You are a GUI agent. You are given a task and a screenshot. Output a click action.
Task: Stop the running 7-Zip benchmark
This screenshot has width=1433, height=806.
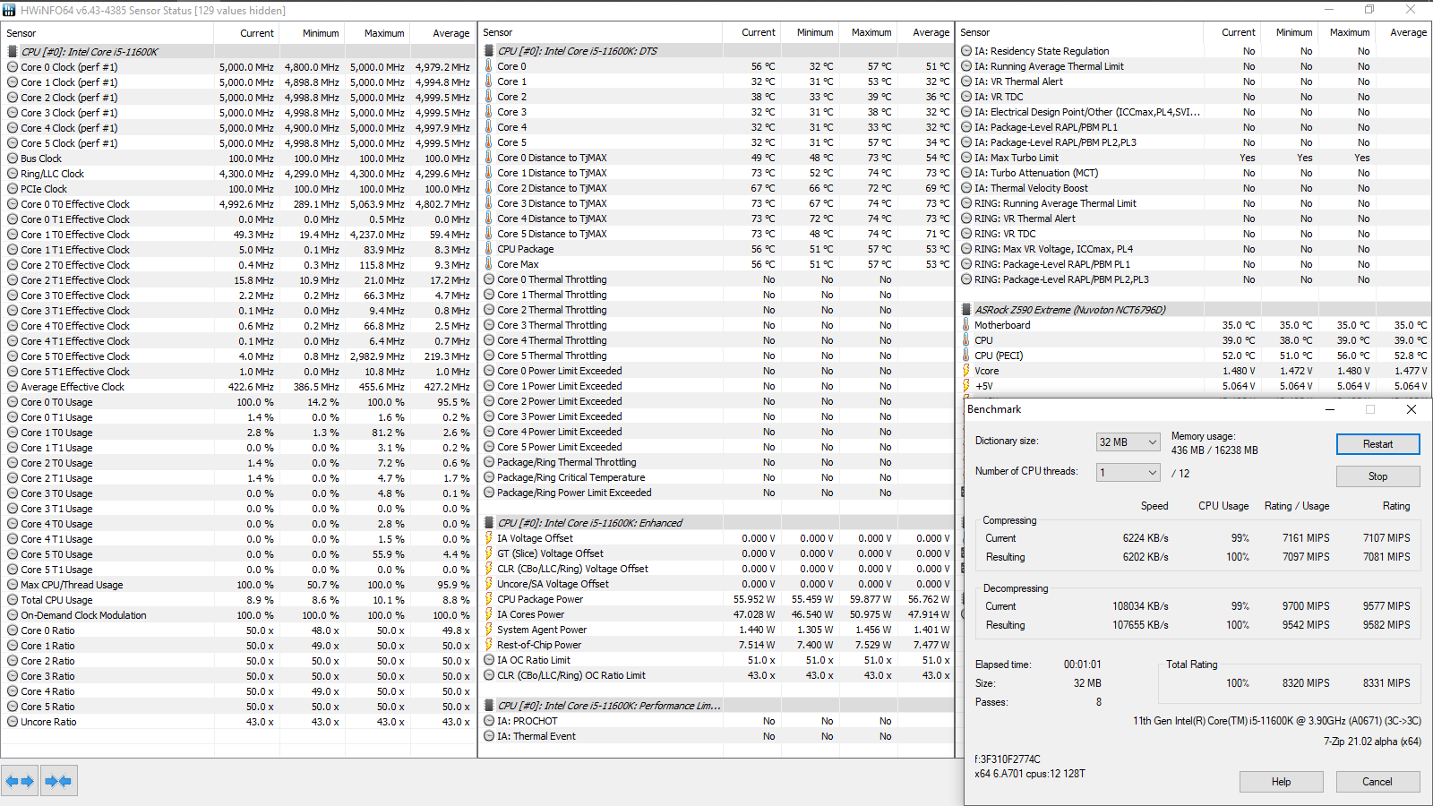(1377, 476)
